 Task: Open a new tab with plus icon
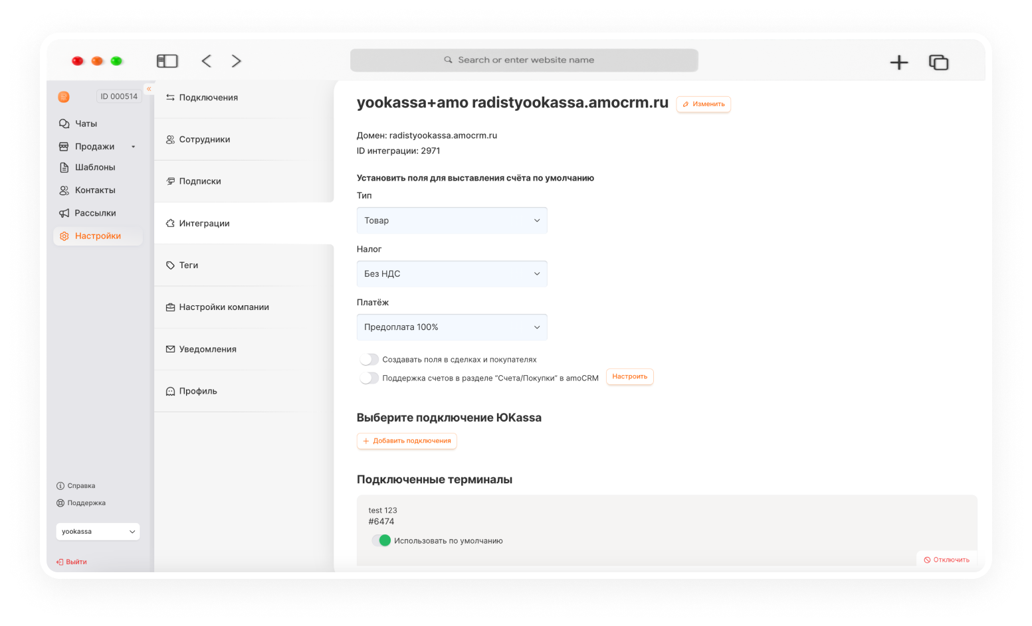click(x=898, y=62)
